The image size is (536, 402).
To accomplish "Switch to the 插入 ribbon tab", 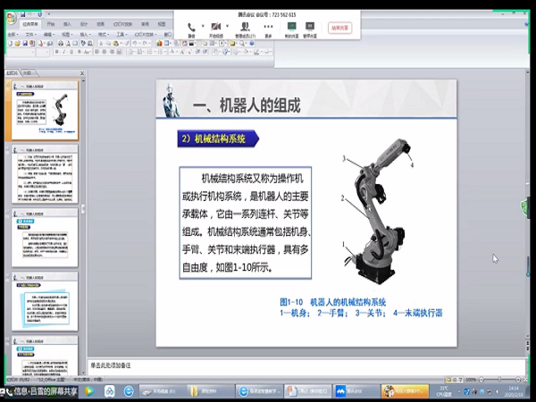I will 67,24.
